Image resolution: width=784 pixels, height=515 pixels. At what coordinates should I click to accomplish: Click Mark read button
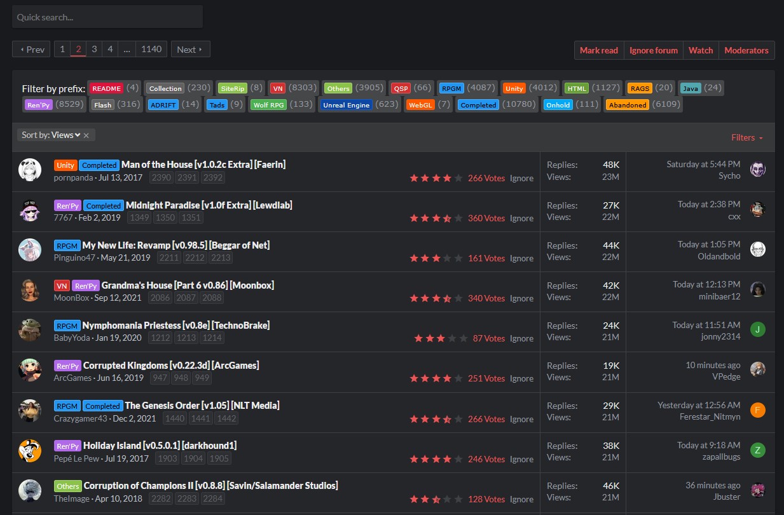tap(599, 50)
